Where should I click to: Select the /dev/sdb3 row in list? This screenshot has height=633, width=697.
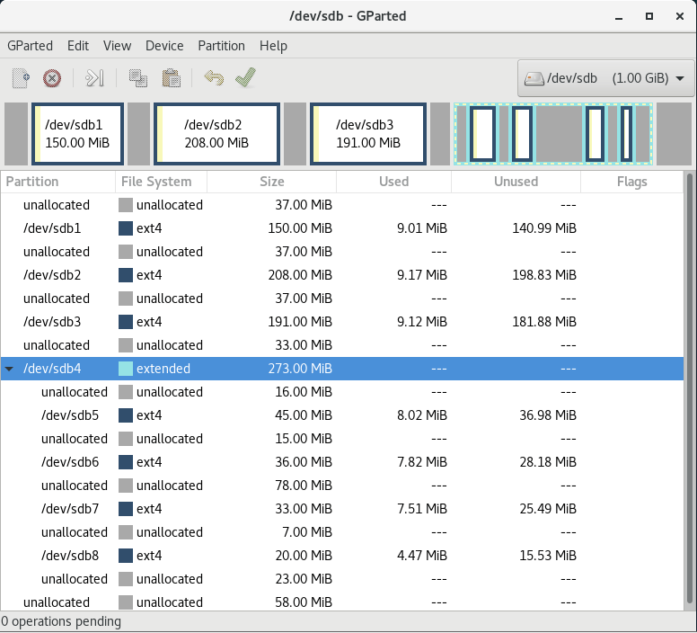342,322
